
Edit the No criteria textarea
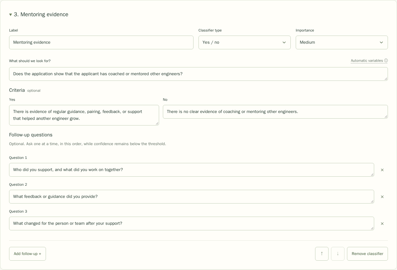tap(275, 112)
